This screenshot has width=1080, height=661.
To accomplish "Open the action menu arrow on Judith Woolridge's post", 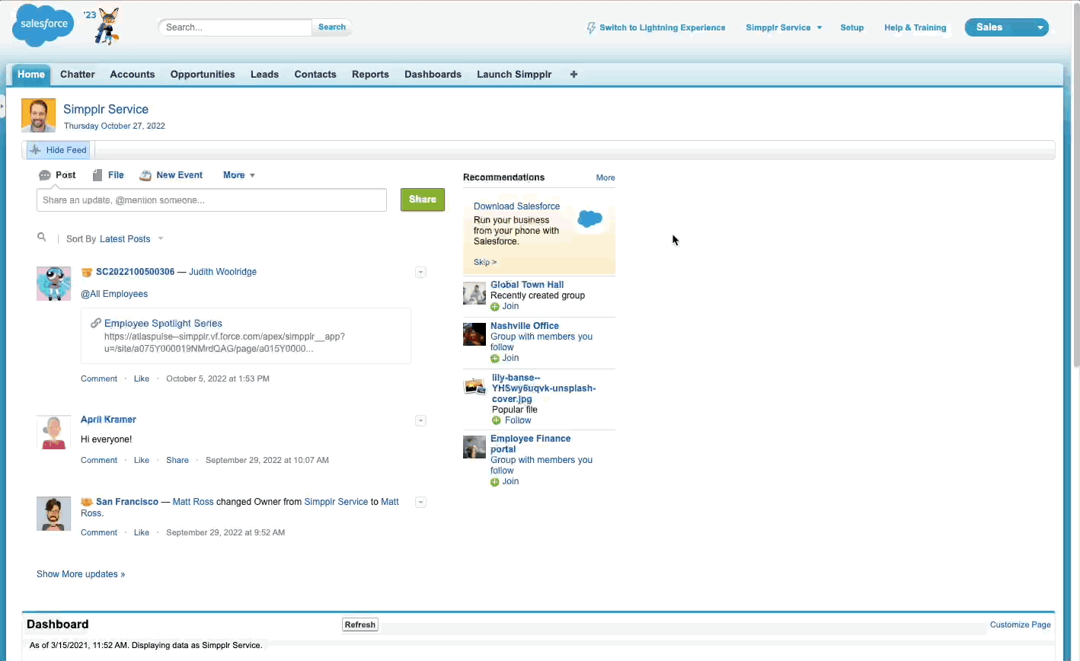I will click(x=420, y=273).
